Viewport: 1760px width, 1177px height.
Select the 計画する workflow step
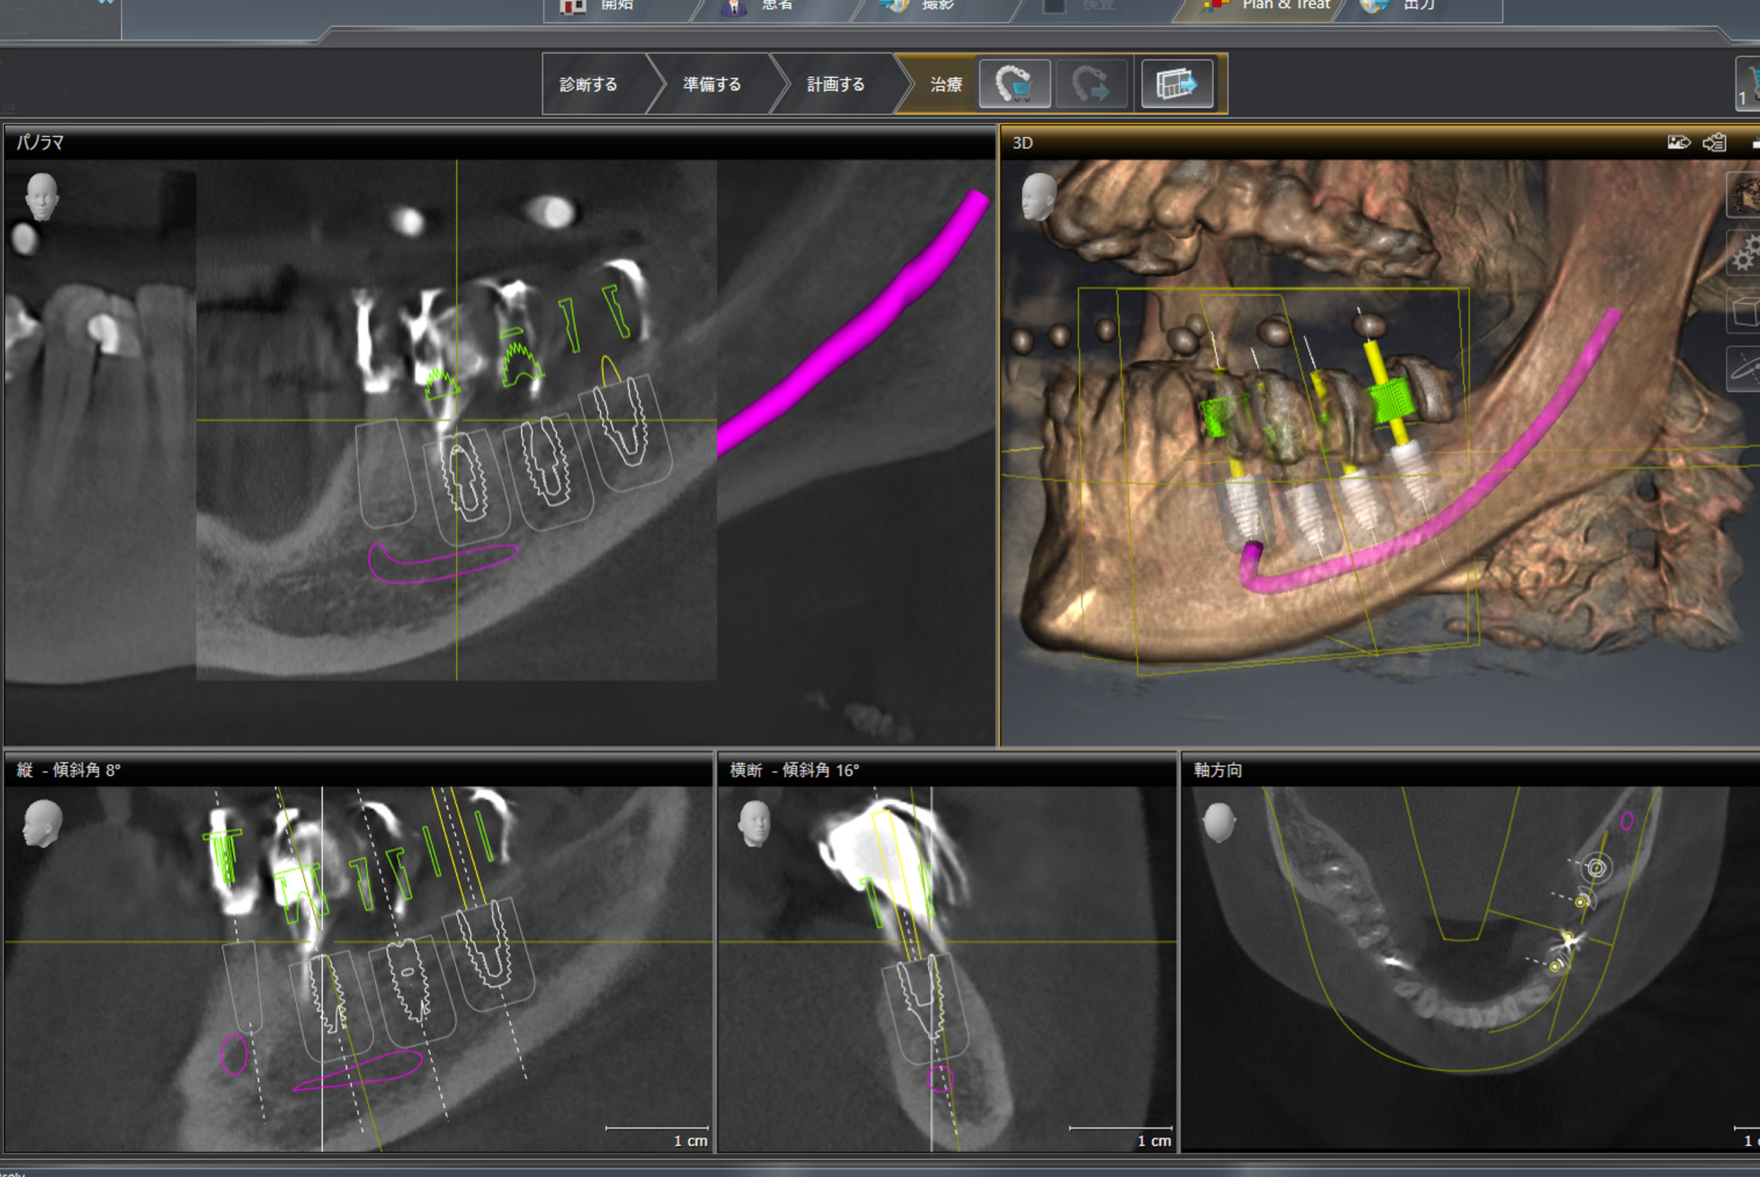point(835,85)
